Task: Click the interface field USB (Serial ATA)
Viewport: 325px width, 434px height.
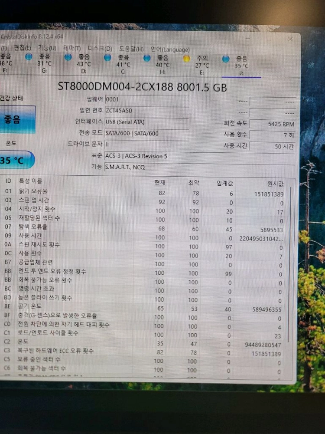Action: point(147,122)
